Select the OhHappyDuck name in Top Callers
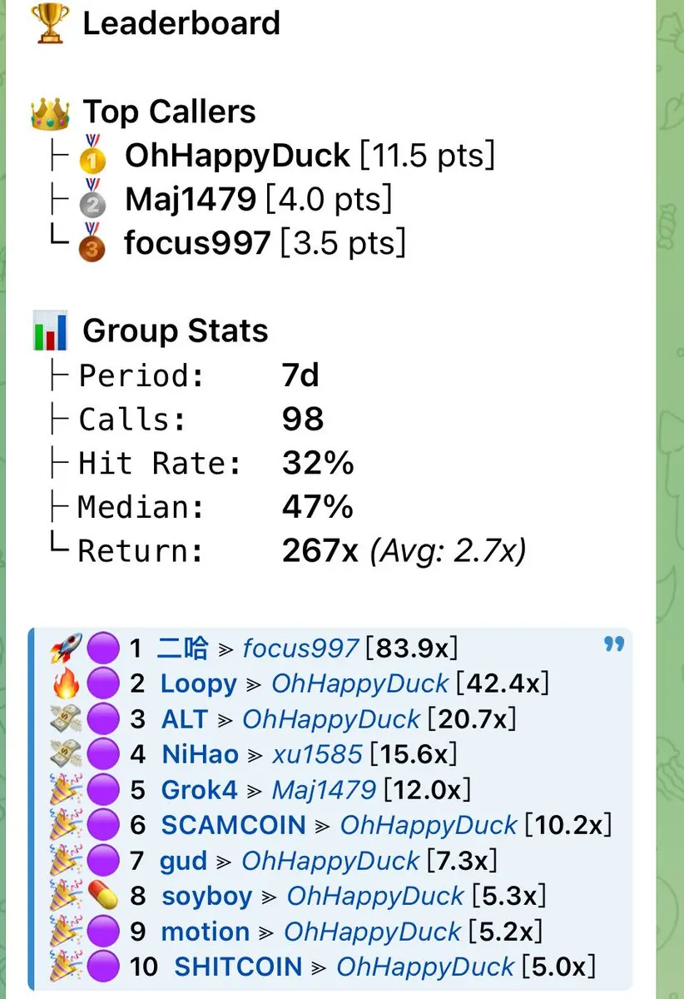This screenshot has height=999, width=684. coord(237,157)
